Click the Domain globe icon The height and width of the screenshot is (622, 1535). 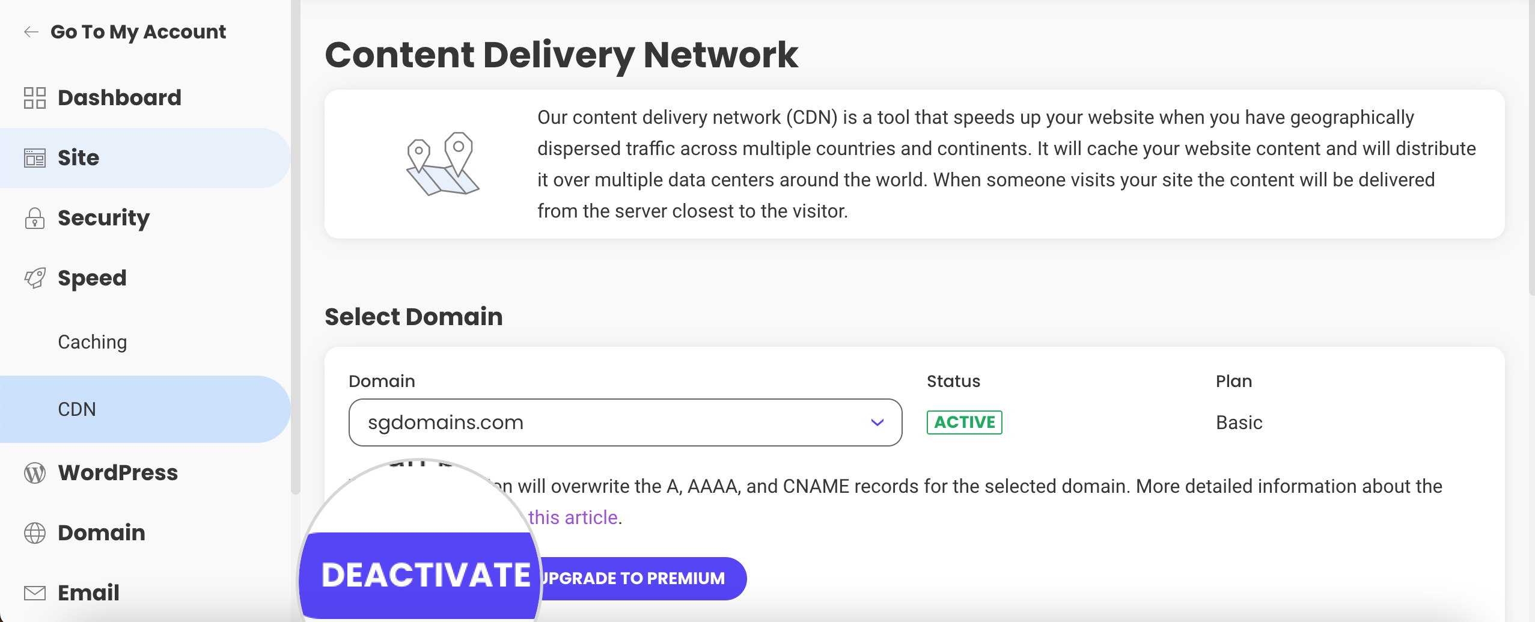point(35,533)
